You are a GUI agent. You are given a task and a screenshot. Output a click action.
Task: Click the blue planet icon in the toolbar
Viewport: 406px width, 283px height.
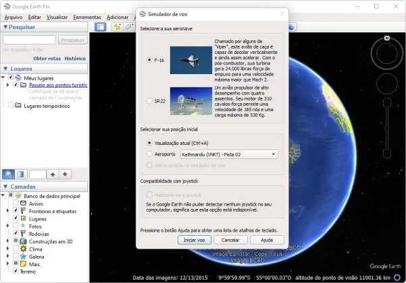292,27
